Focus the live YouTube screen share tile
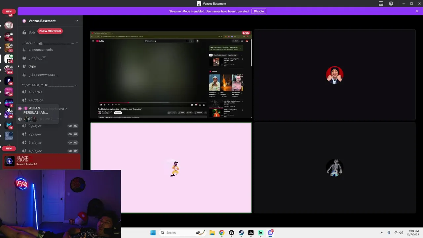 click(x=171, y=75)
